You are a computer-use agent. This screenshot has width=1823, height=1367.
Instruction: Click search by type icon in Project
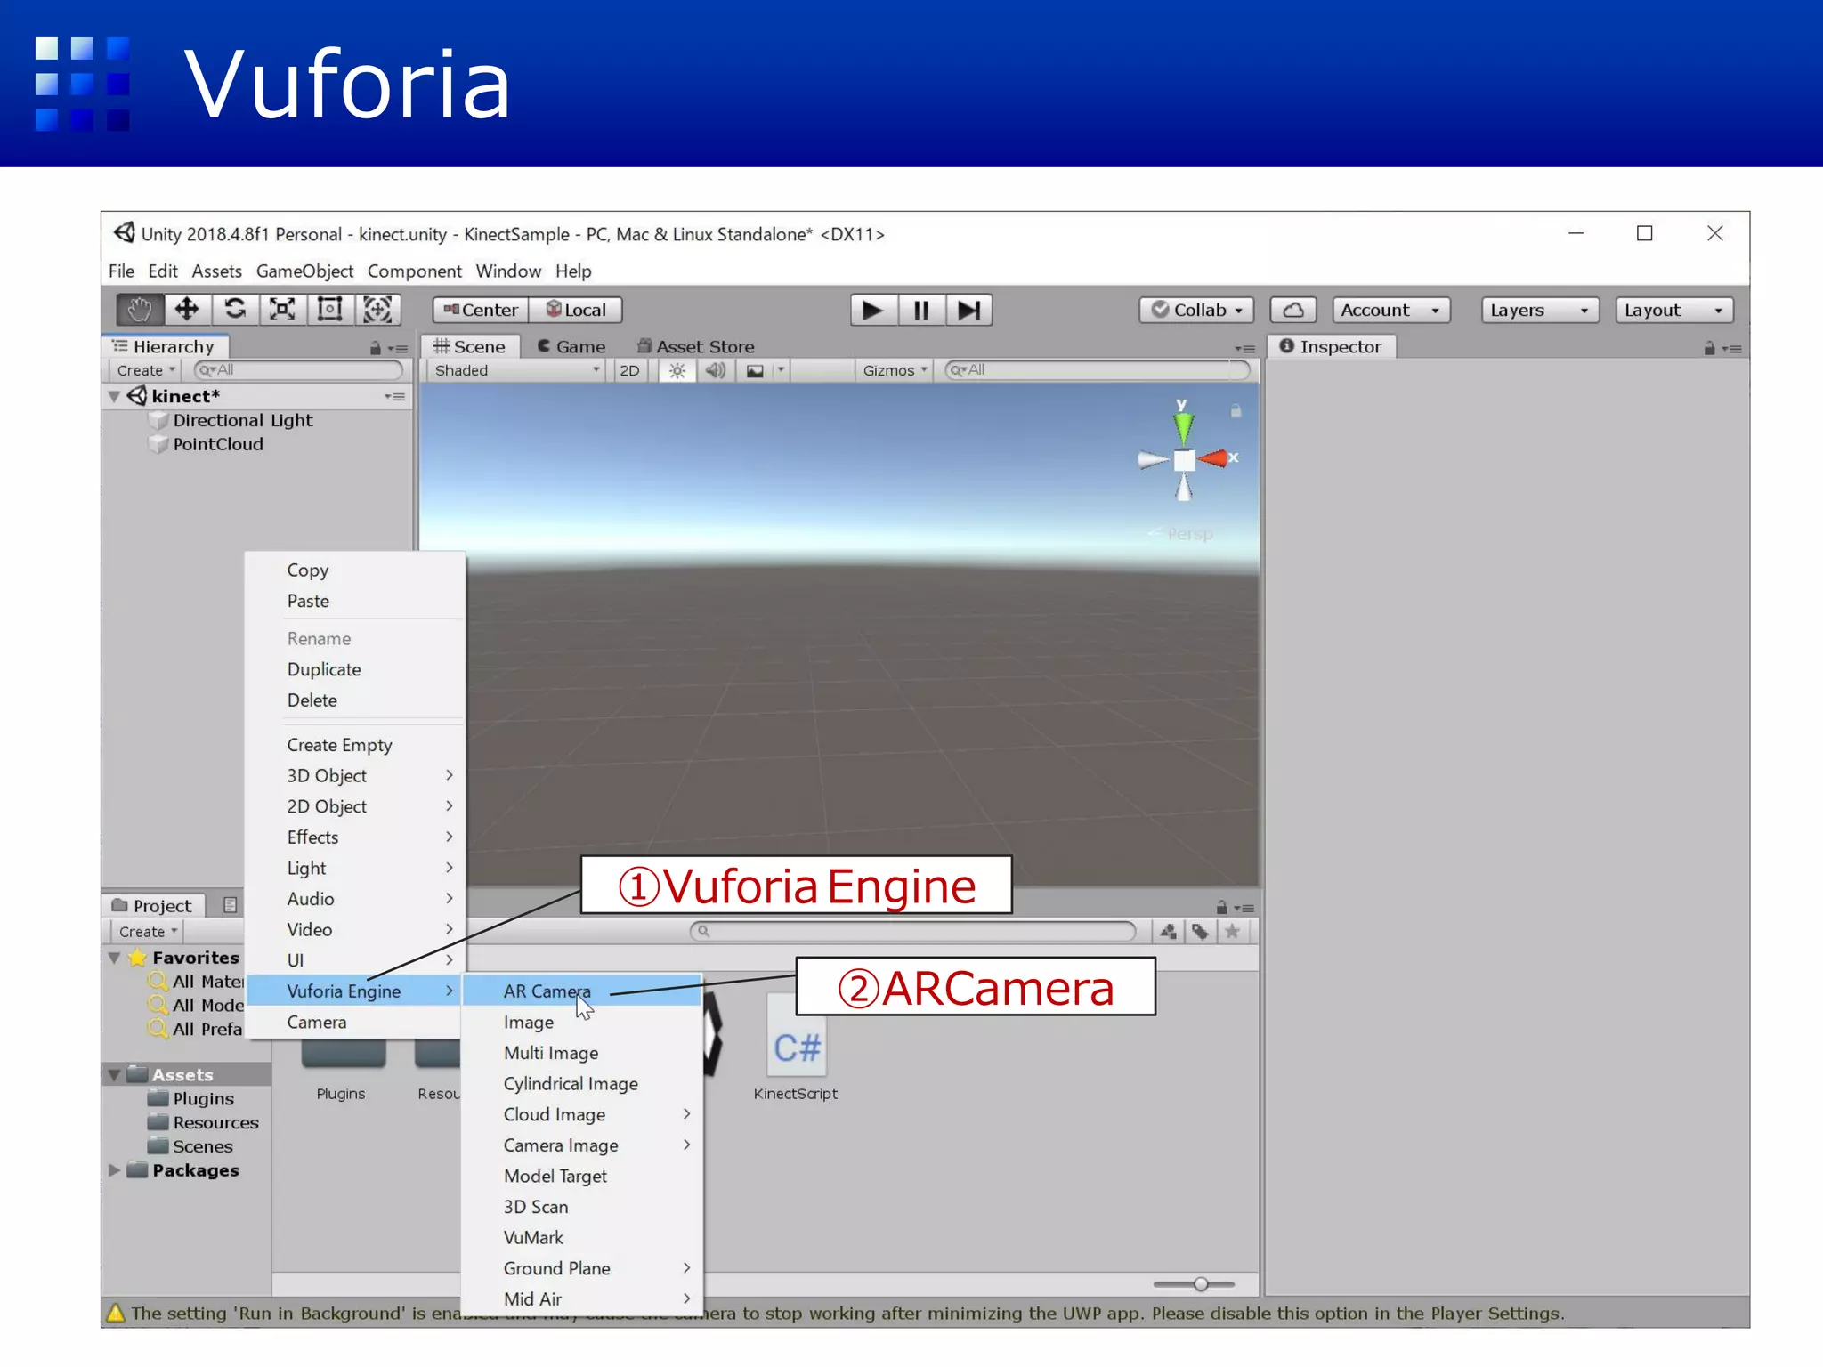1169,932
